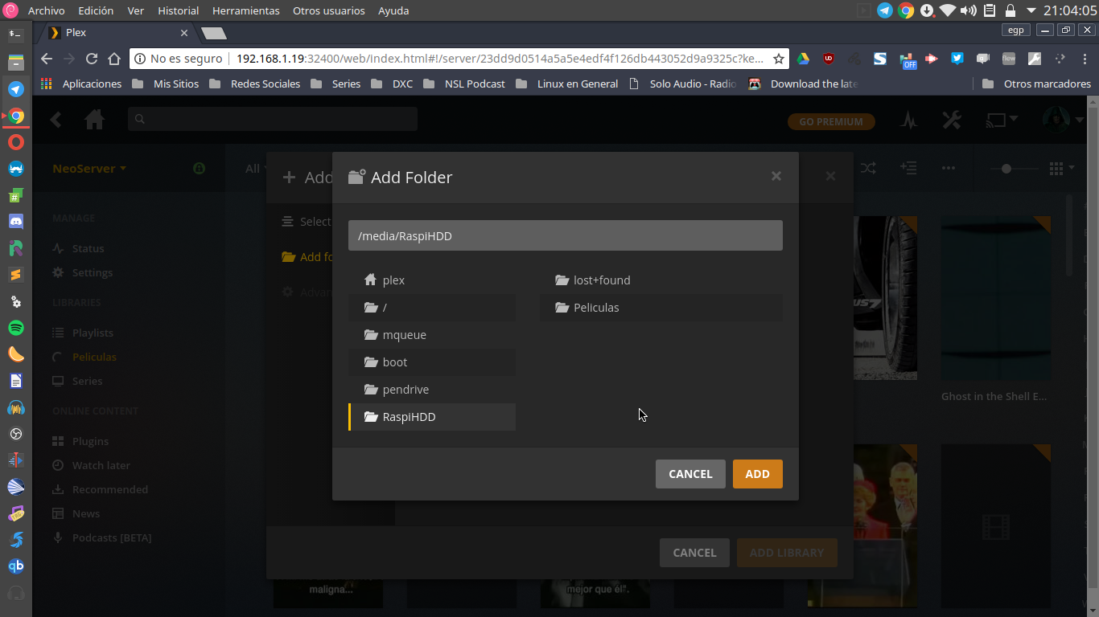The height and width of the screenshot is (617, 1099).
Task: Open the activity status pulse icon
Action: (909, 121)
